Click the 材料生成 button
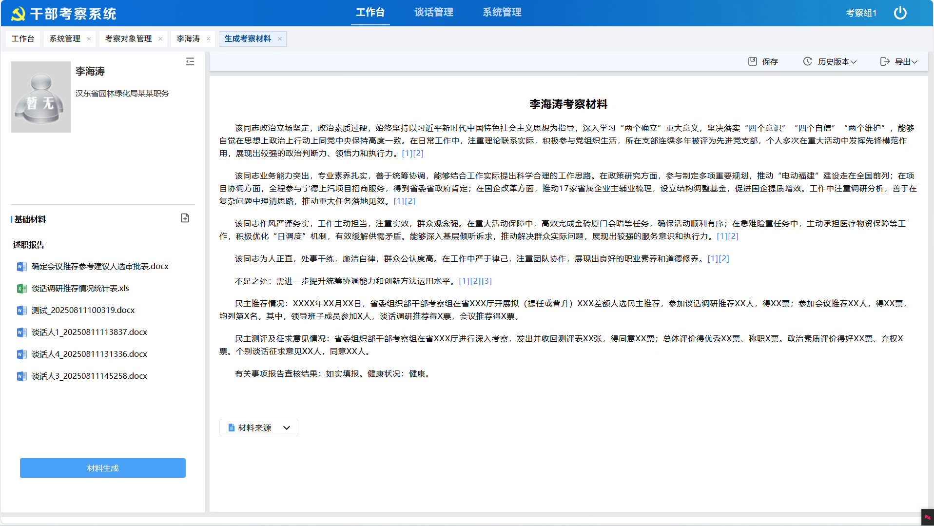Viewport: 934px width, 526px height. [x=103, y=468]
